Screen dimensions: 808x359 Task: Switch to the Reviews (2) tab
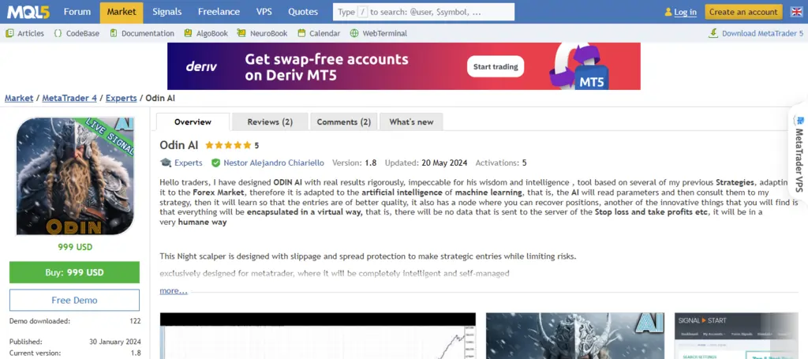click(270, 122)
